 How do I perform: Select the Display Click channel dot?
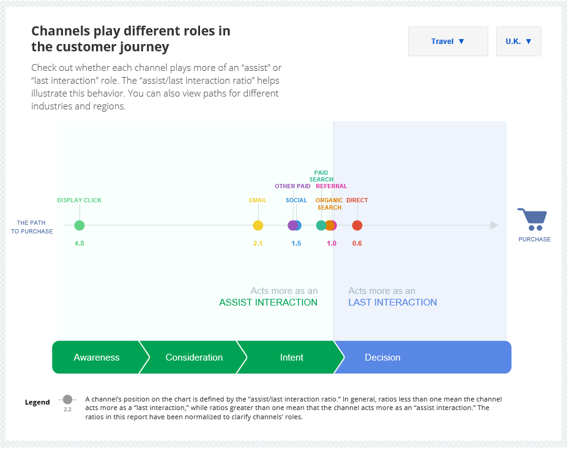coord(79,225)
